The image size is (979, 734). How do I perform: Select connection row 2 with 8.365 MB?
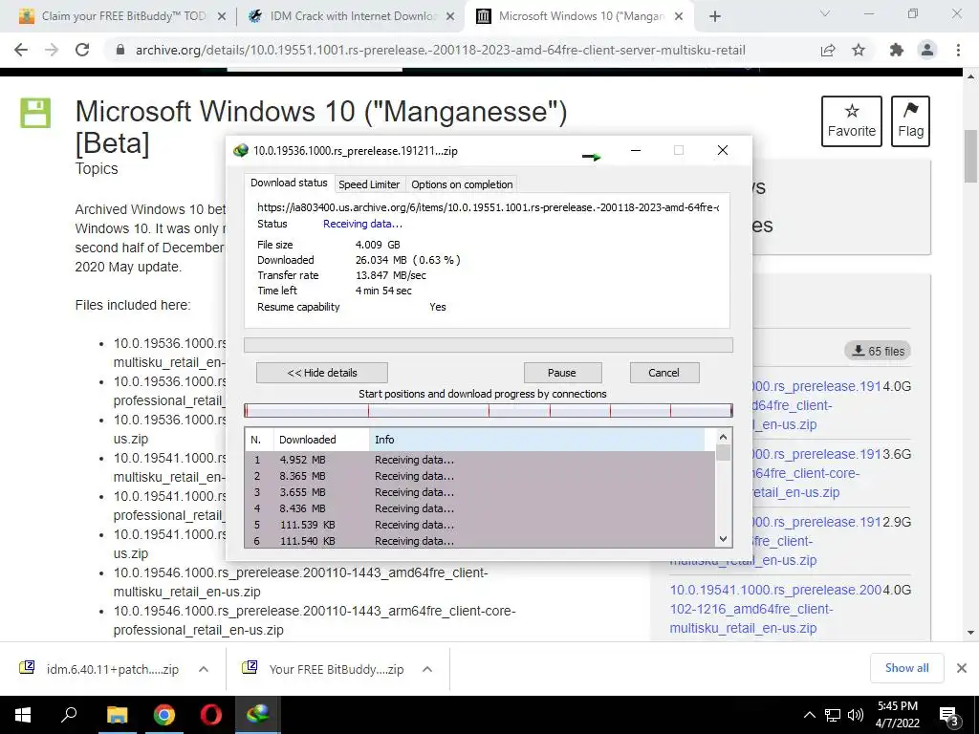[x=480, y=476]
